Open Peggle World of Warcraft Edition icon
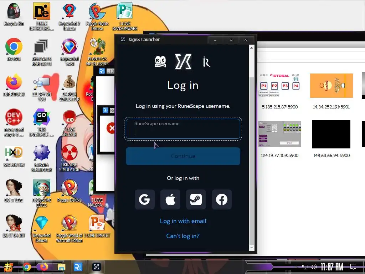Viewport: 365px width, 274px height. (x=69, y=228)
